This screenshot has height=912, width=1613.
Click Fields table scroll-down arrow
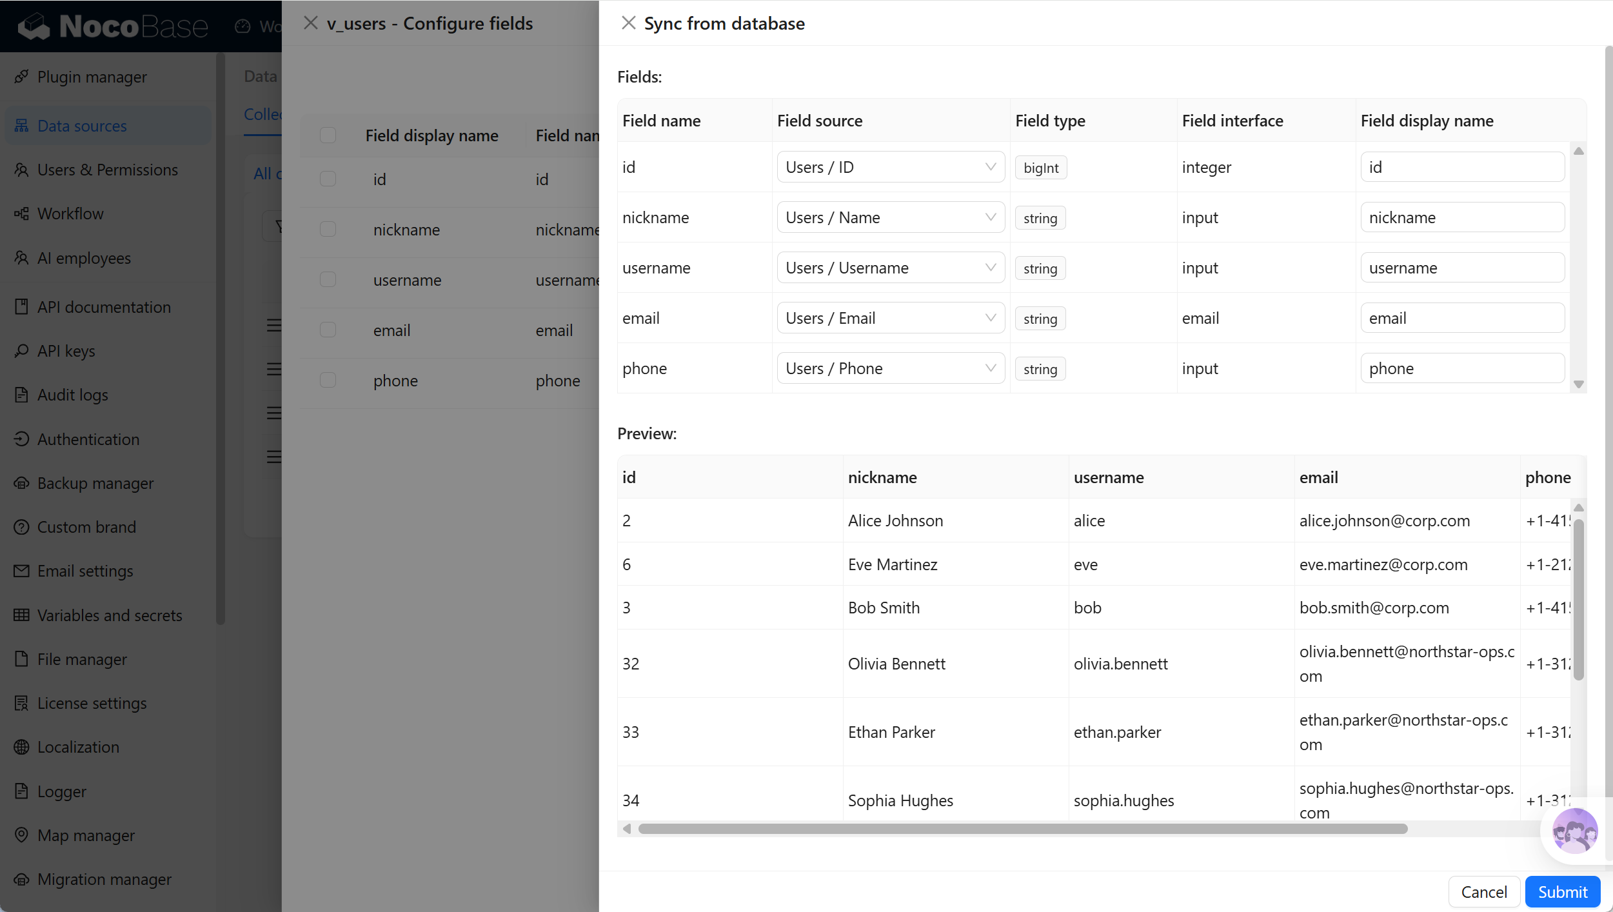click(1579, 384)
